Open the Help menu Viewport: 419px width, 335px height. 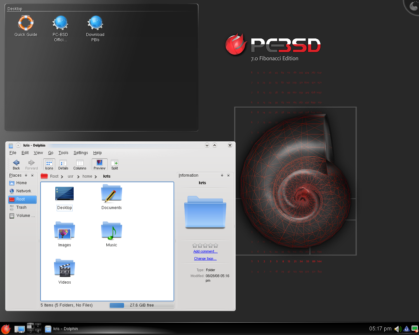pos(98,153)
